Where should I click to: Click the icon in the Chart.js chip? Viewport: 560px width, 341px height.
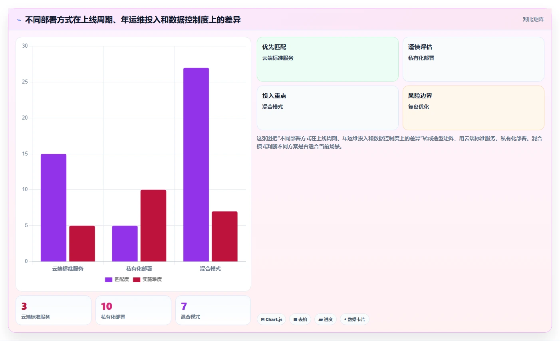(262, 320)
